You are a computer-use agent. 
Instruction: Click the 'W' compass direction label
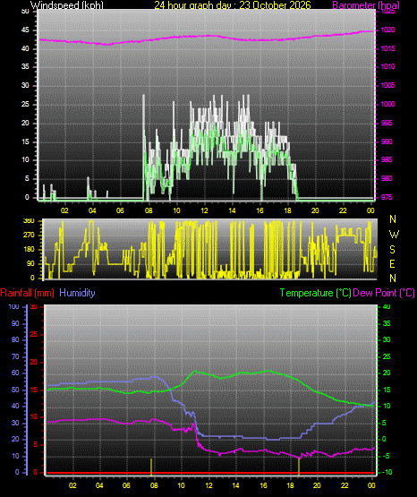pos(394,235)
